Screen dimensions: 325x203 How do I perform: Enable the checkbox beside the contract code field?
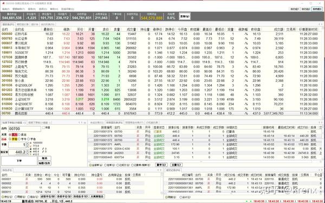[43, 128]
